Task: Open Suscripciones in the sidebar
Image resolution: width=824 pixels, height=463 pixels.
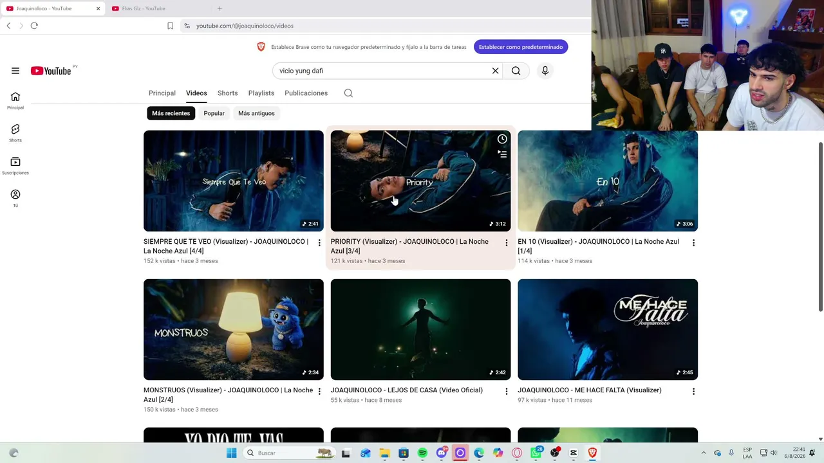Action: pyautogui.click(x=15, y=166)
